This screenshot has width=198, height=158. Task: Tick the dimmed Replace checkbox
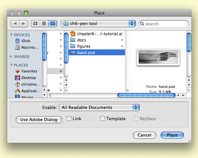click(136, 118)
